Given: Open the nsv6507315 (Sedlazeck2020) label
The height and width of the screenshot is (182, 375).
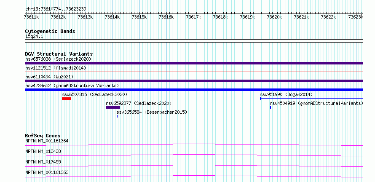Looking at the screenshot, I should coord(94,94).
